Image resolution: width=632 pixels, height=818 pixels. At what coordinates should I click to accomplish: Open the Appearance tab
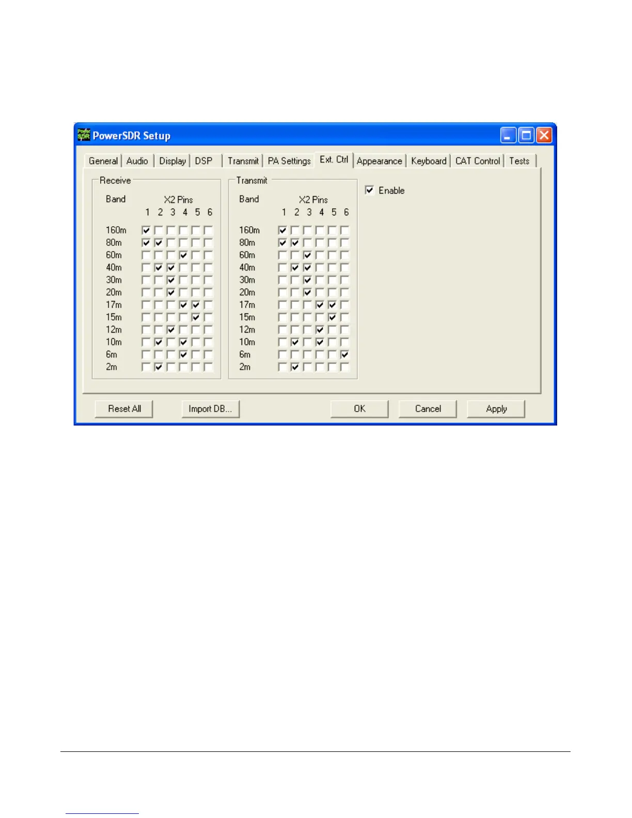(380, 161)
